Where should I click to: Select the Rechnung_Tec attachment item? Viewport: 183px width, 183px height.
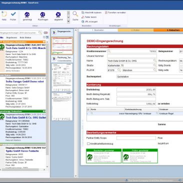(x=62, y=59)
